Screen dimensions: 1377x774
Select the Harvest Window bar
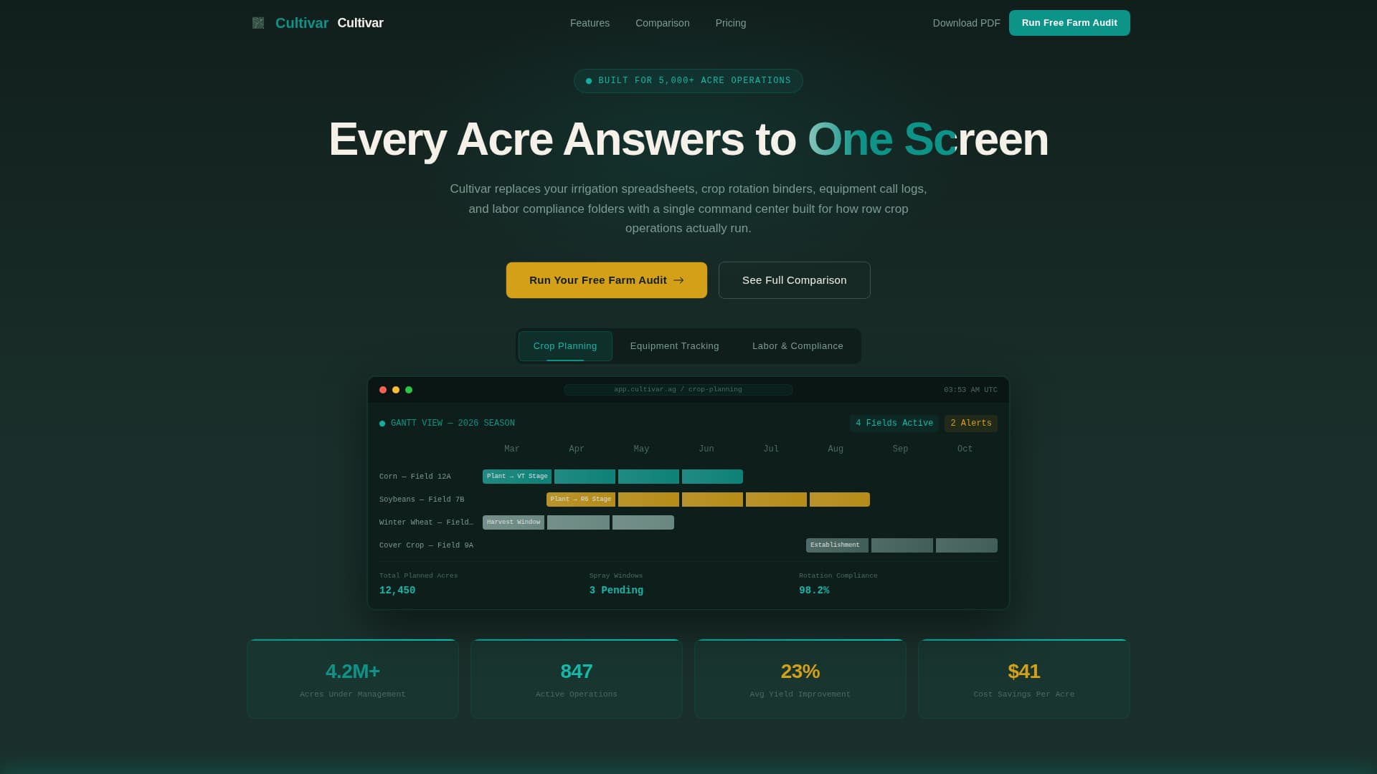514,522
